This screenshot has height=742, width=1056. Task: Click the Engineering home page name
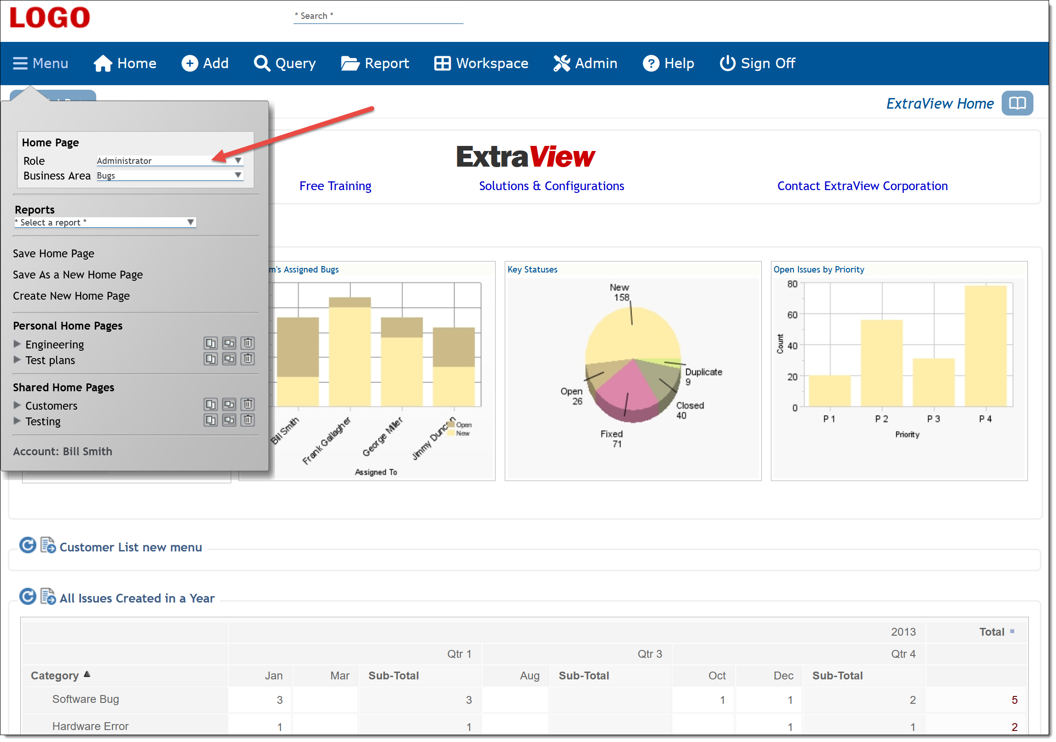55,344
